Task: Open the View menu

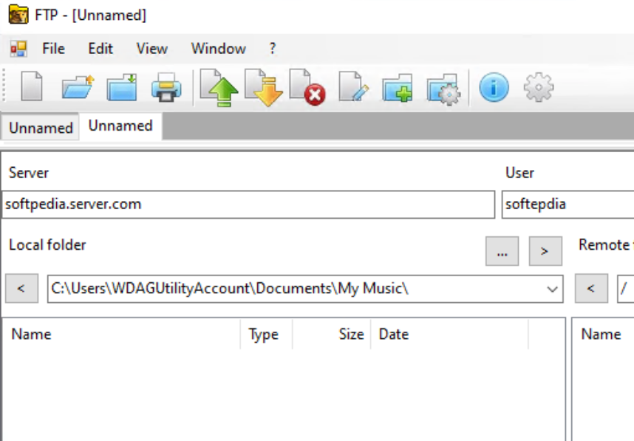Action: pyautogui.click(x=151, y=49)
